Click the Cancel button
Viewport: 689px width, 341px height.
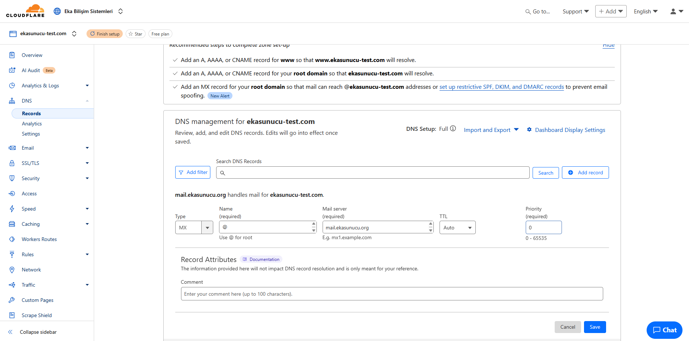click(x=568, y=327)
